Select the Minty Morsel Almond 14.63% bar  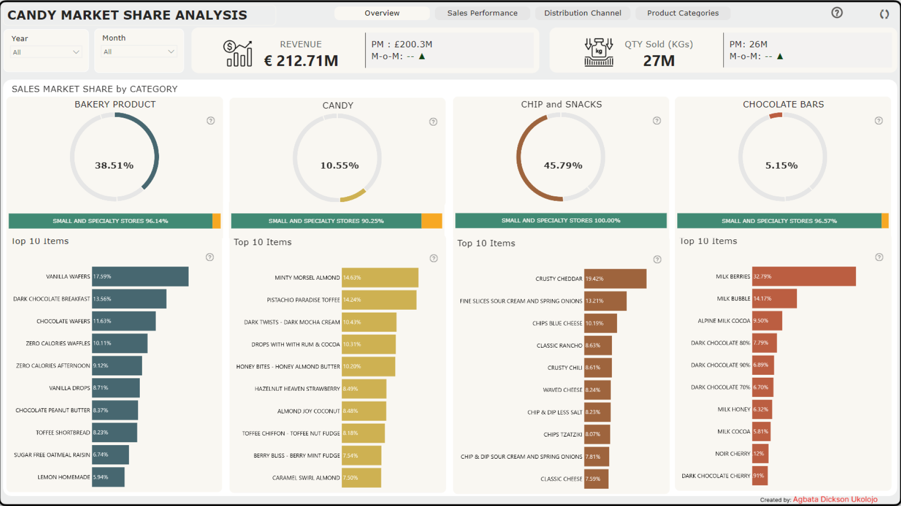click(380, 277)
